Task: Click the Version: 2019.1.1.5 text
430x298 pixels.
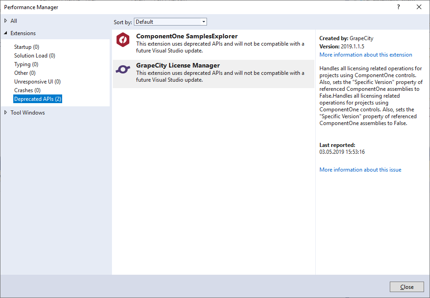Action: click(342, 47)
